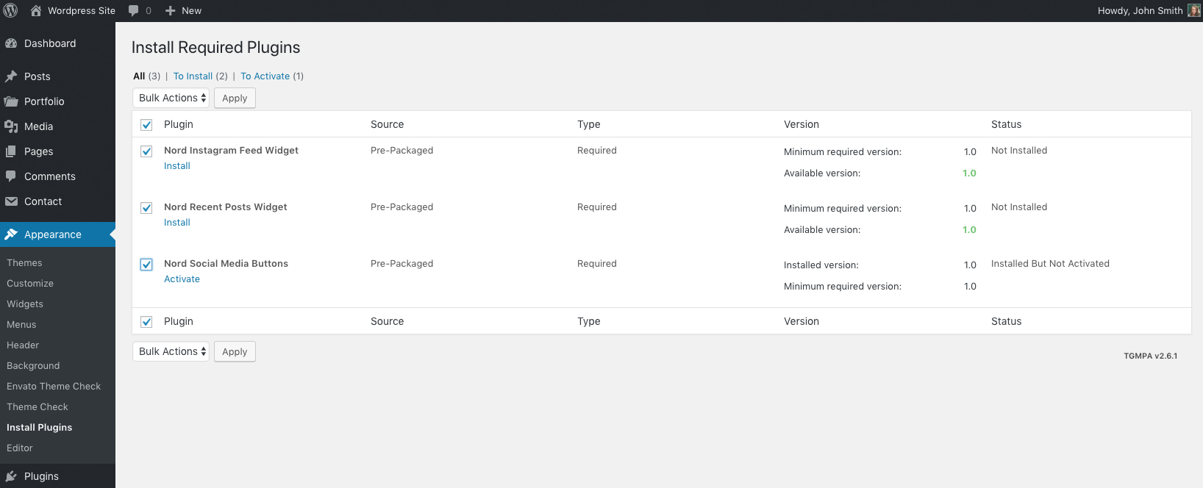The image size is (1203, 488).
Task: Click the Posts pushpin icon
Action: 11,76
